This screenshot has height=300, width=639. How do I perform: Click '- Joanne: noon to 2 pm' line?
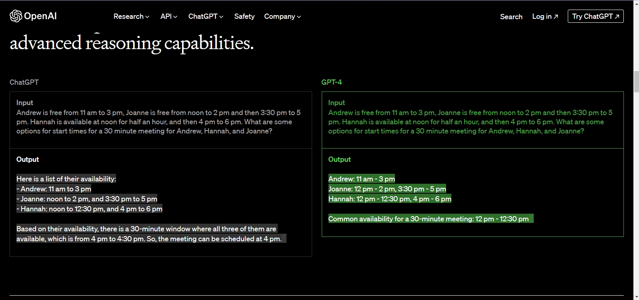[x=87, y=199]
